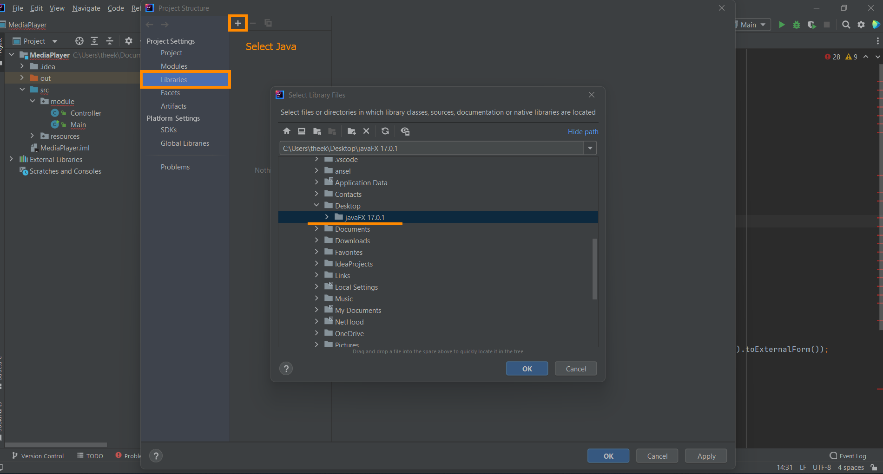Open IDE settings gear in main toolbar
This screenshot has width=883, height=474.
pos(861,25)
